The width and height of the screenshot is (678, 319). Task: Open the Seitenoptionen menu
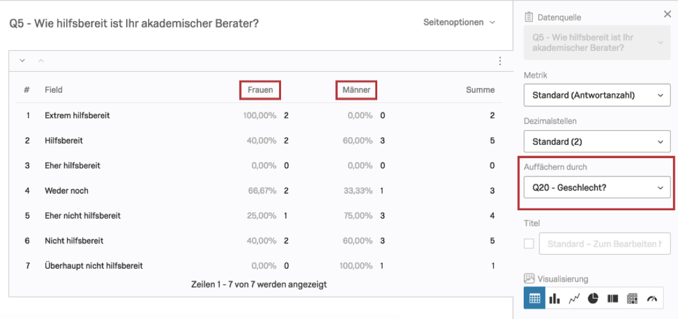click(459, 22)
